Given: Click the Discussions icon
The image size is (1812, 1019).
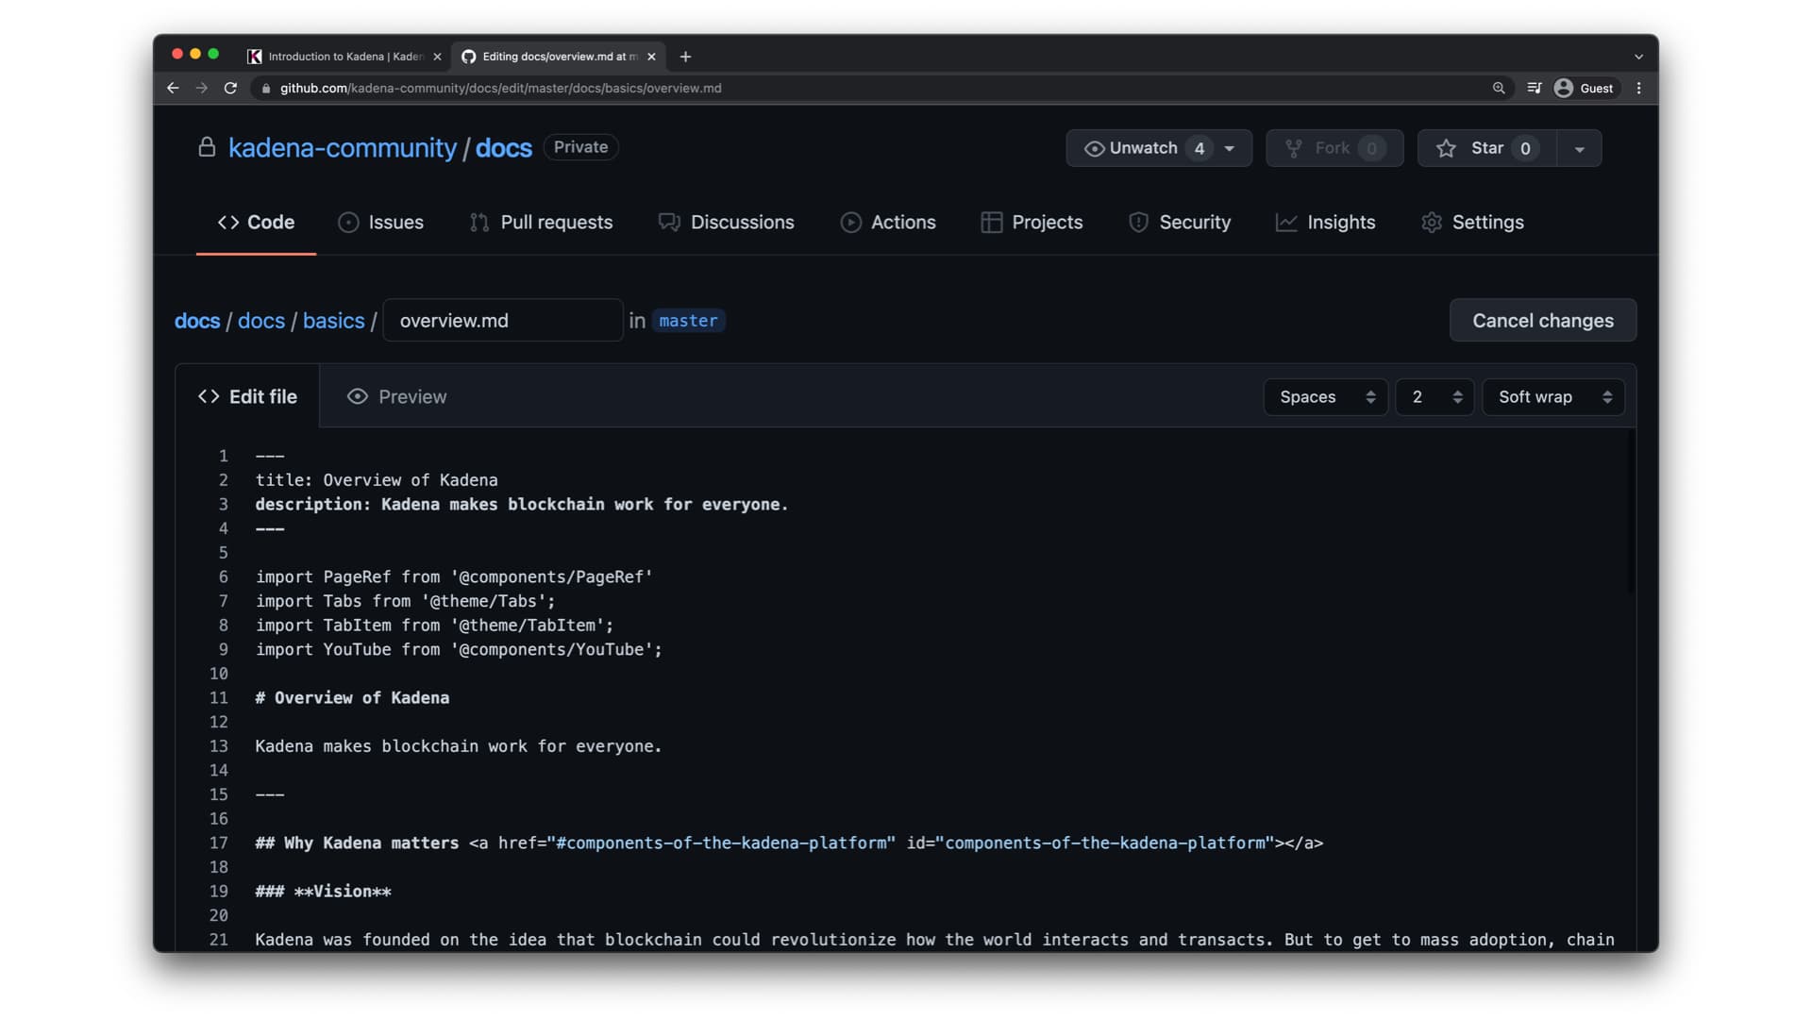Looking at the screenshot, I should 667,222.
